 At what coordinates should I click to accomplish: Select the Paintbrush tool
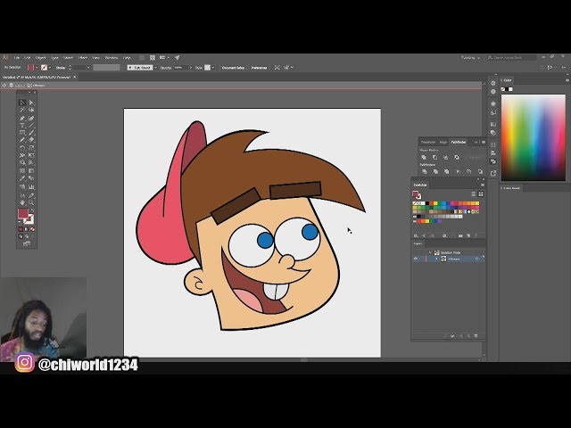pyautogui.click(x=31, y=133)
